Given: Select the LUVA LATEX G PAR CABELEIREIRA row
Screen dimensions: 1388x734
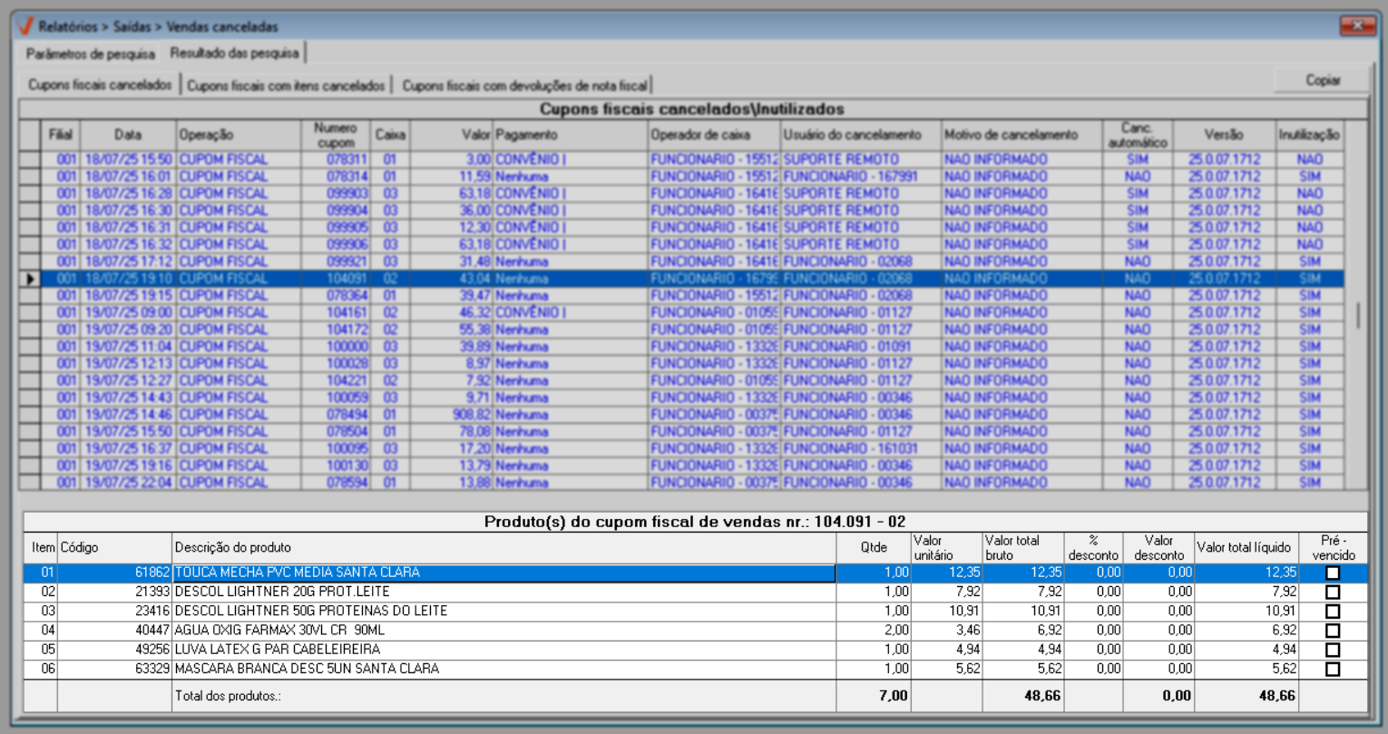Looking at the screenshot, I should pos(277,650).
